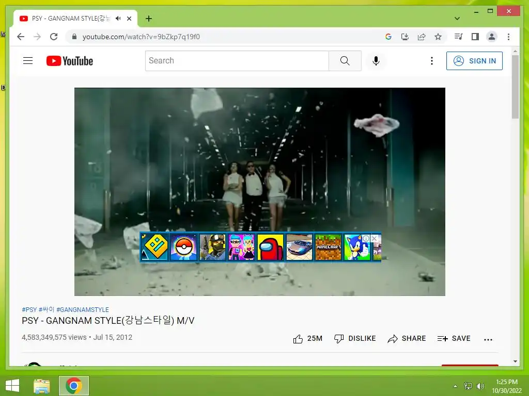Image resolution: width=529 pixels, height=396 pixels.
Task: Open the #GANGNAMSTYLE hashtag link
Action: pos(83,310)
